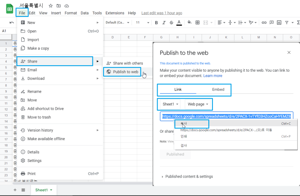Image resolution: width=300 pixels, height=196 pixels.
Task: Expand the Share submenu
Action: tap(60, 61)
